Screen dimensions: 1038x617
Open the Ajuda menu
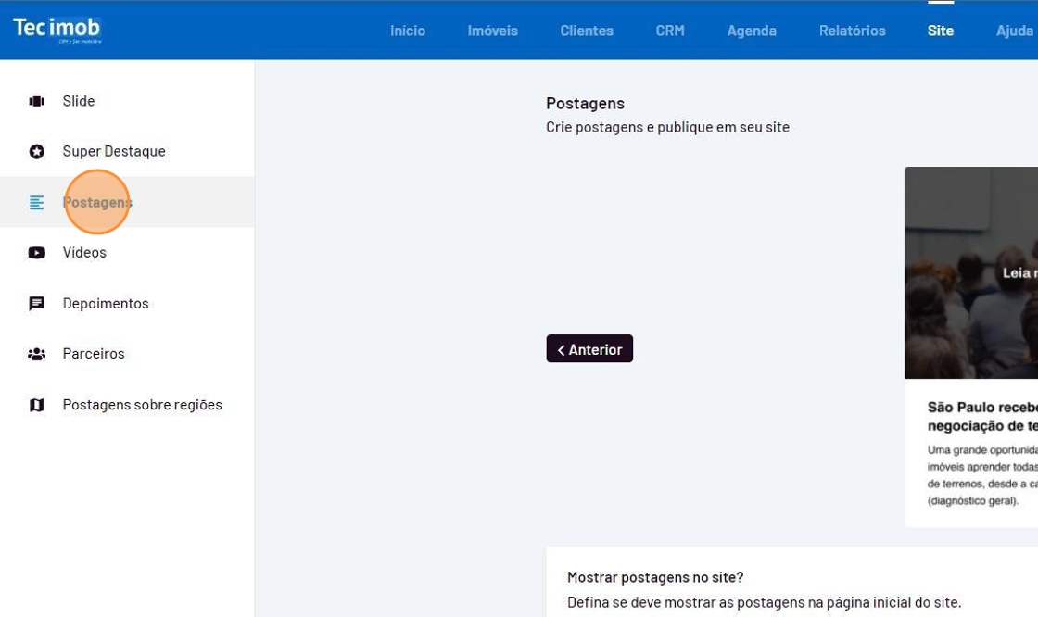point(1015,31)
